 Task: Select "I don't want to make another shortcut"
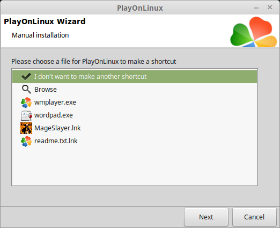(135, 77)
